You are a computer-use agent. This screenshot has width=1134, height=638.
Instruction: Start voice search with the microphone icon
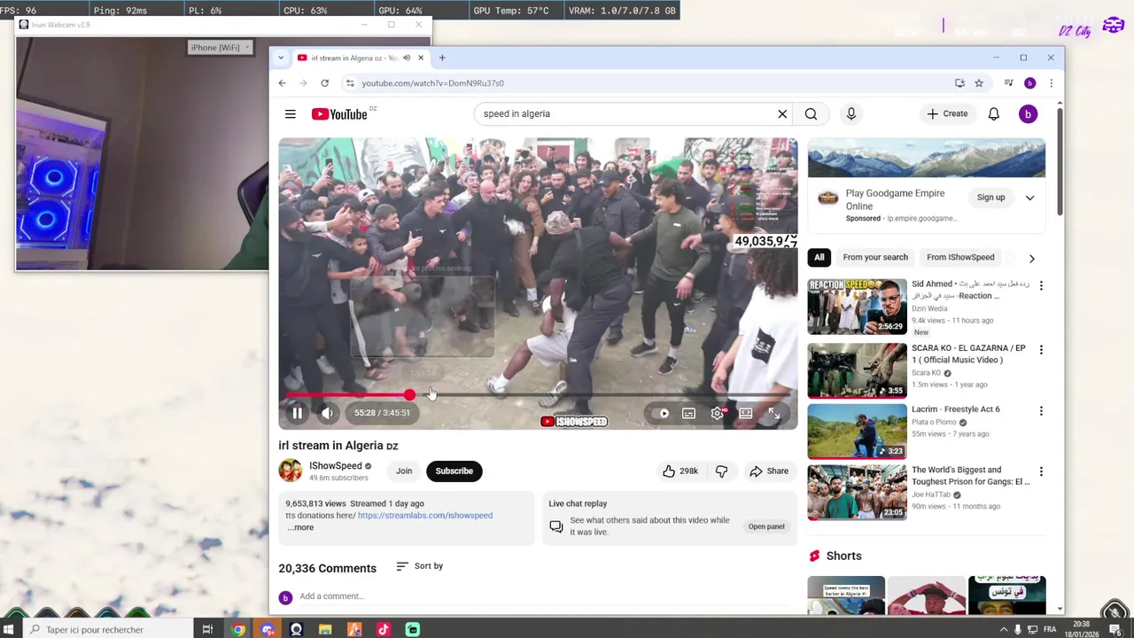850,113
